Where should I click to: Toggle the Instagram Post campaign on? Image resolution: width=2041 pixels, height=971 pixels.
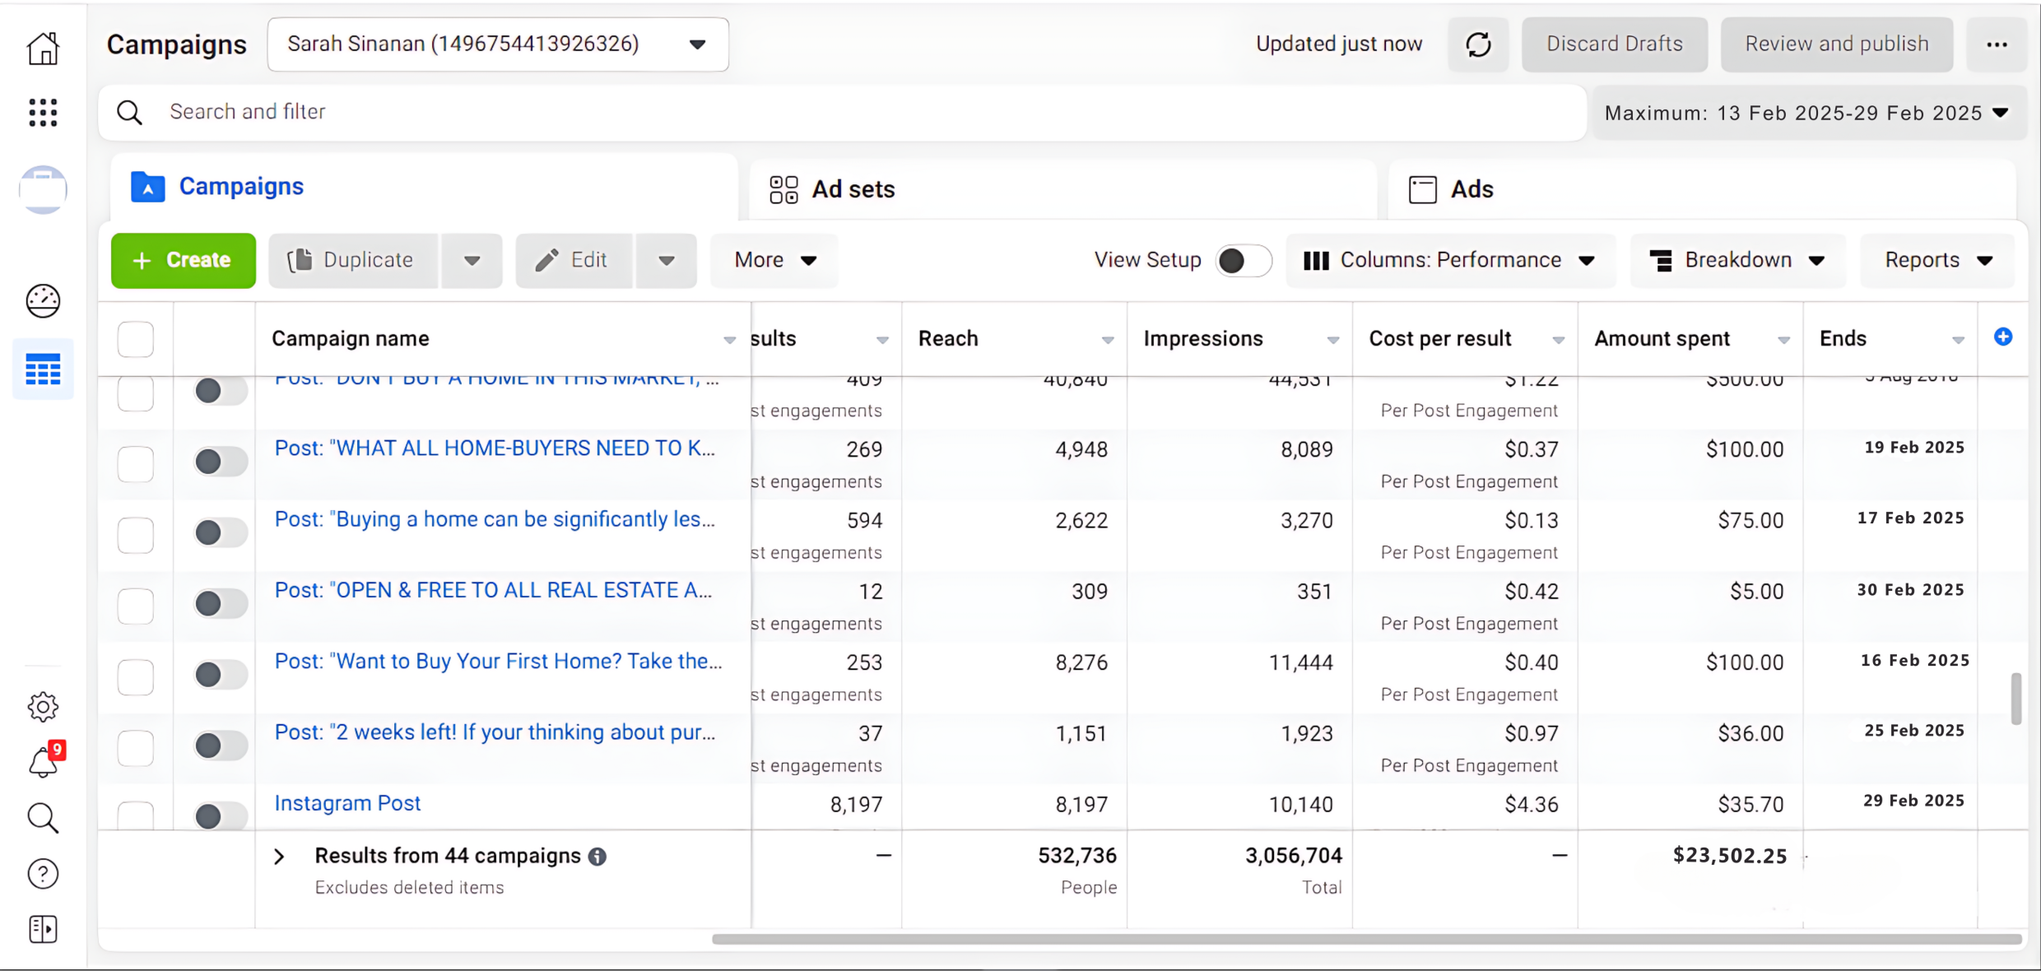(x=220, y=815)
